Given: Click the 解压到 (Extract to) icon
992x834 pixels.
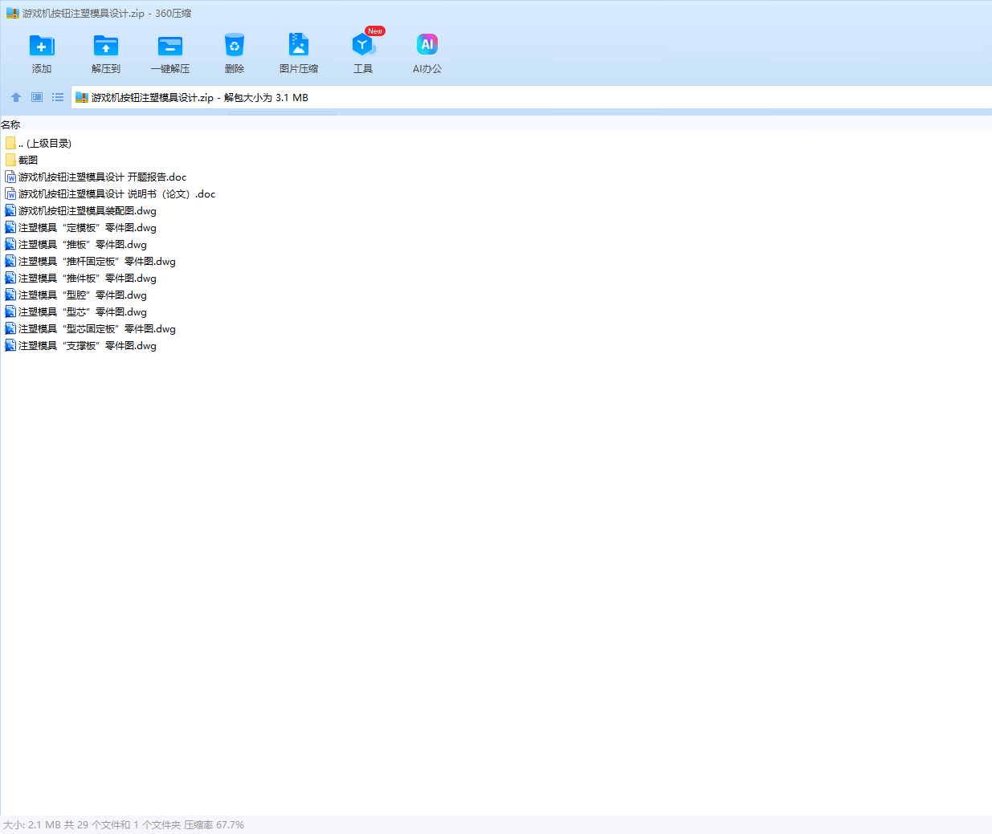Looking at the screenshot, I should pos(106,46).
